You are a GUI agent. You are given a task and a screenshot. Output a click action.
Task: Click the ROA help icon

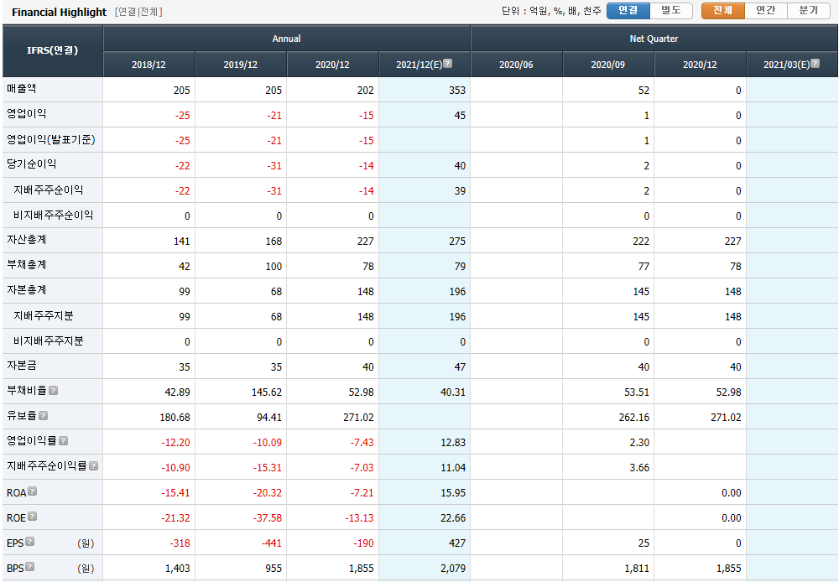point(33,491)
